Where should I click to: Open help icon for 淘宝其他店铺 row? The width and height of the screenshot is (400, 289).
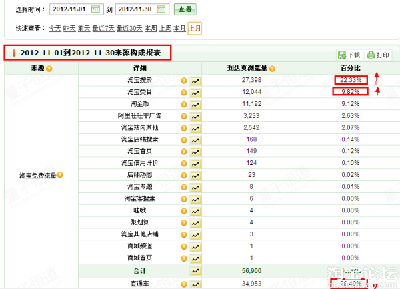(184, 234)
